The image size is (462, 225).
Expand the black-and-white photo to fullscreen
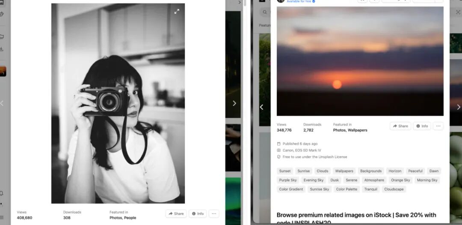pyautogui.click(x=177, y=12)
